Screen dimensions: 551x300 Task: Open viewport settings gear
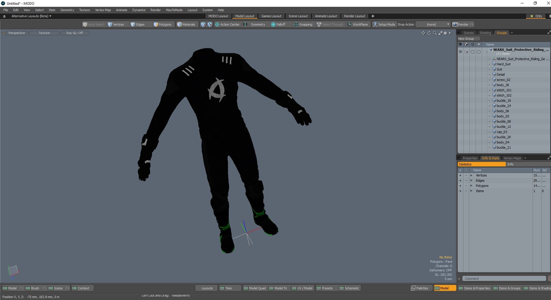point(445,33)
